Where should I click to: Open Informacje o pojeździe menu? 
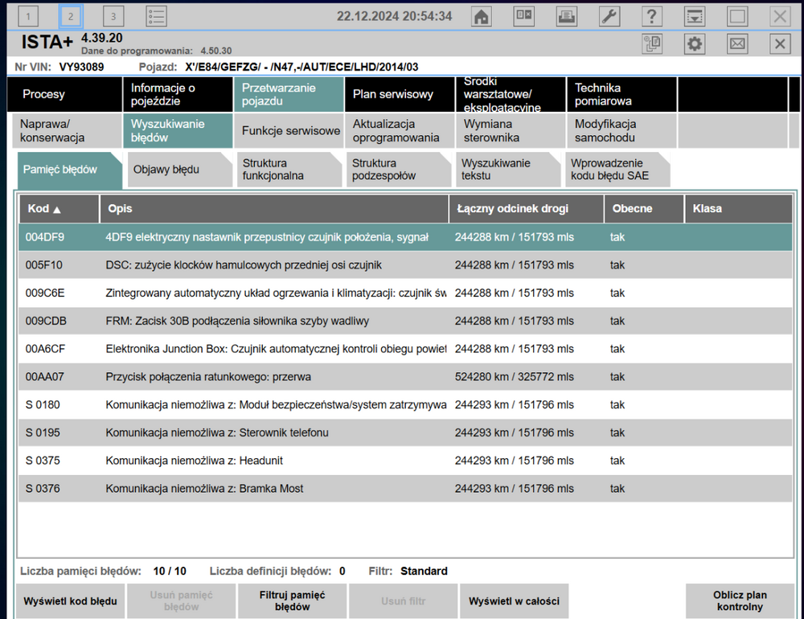tap(178, 94)
